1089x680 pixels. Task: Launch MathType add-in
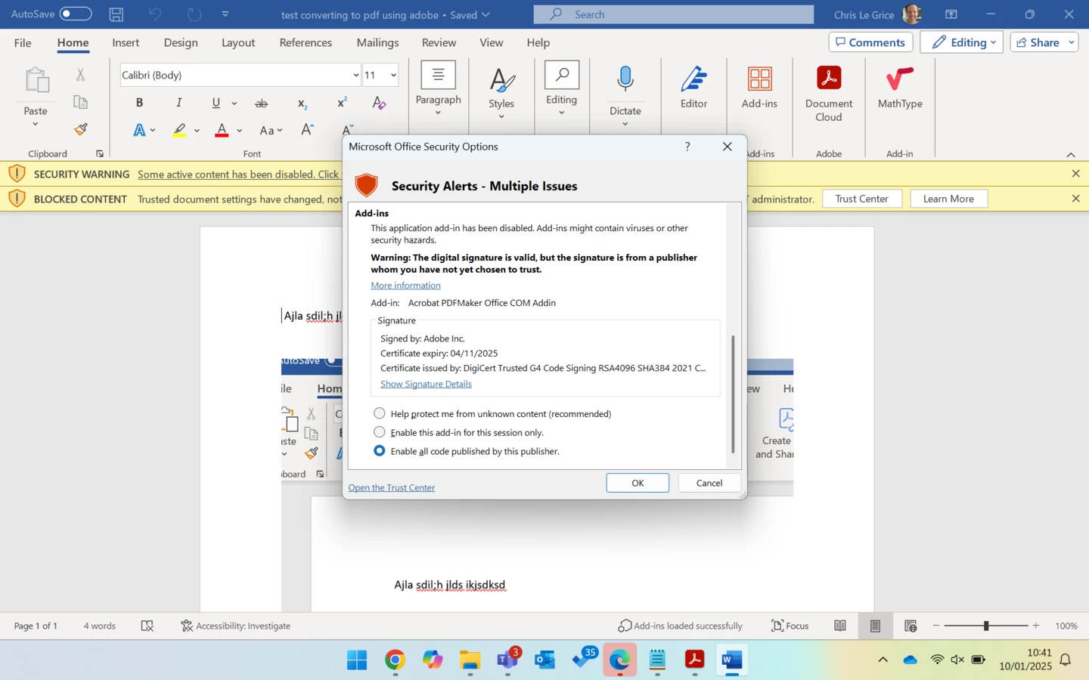click(x=900, y=88)
